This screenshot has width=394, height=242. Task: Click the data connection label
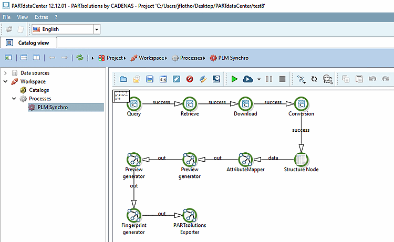pyautogui.click(x=273, y=158)
